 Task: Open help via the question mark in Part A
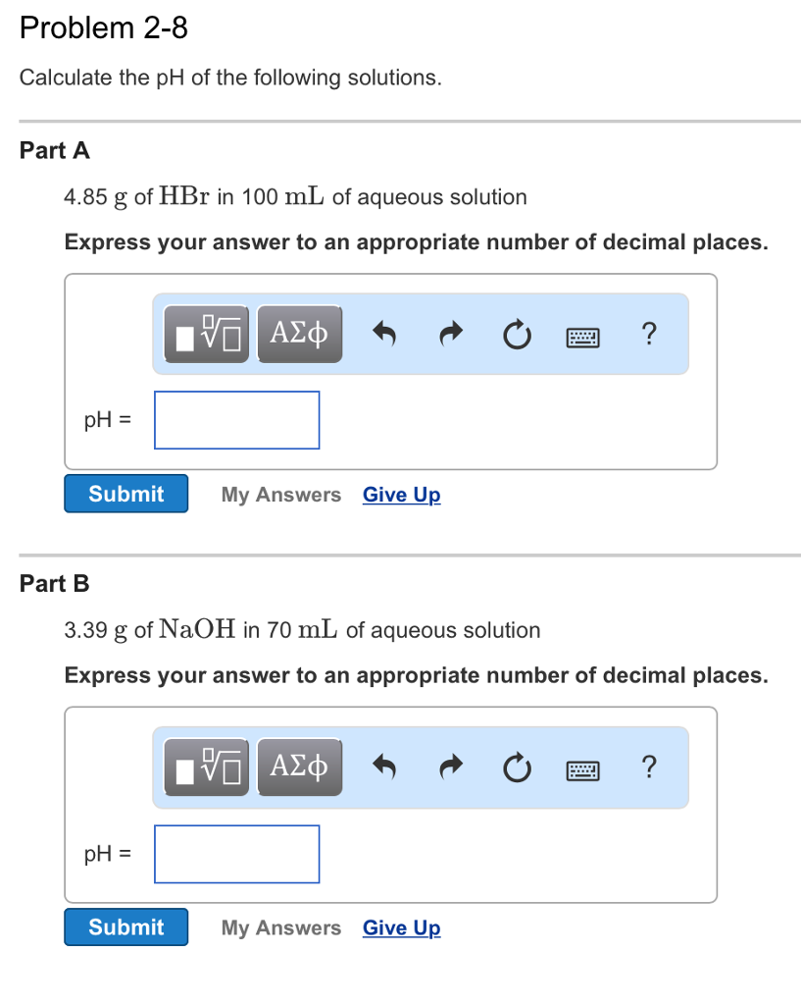648,335
